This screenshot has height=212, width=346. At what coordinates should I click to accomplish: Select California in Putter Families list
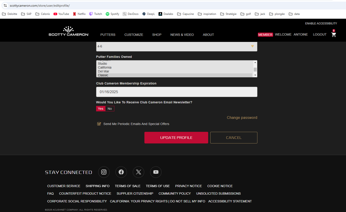pyautogui.click(x=175, y=68)
